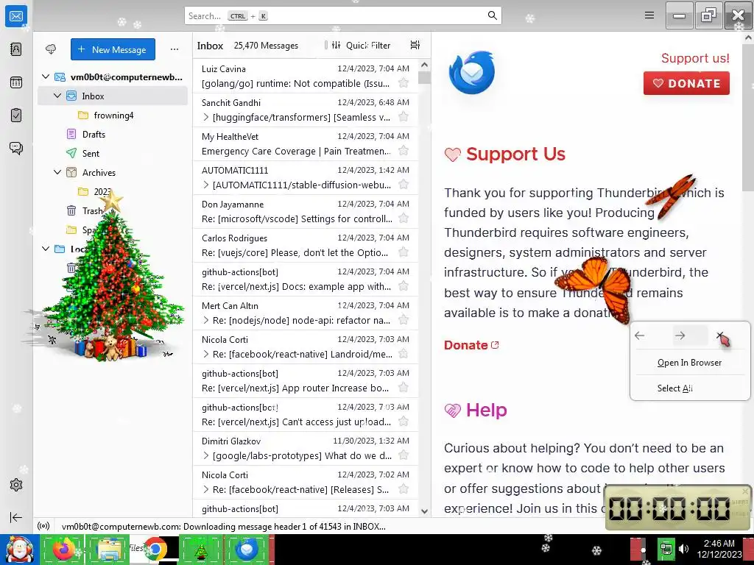Select the Sent folder
The width and height of the screenshot is (754, 565).
(113, 153)
